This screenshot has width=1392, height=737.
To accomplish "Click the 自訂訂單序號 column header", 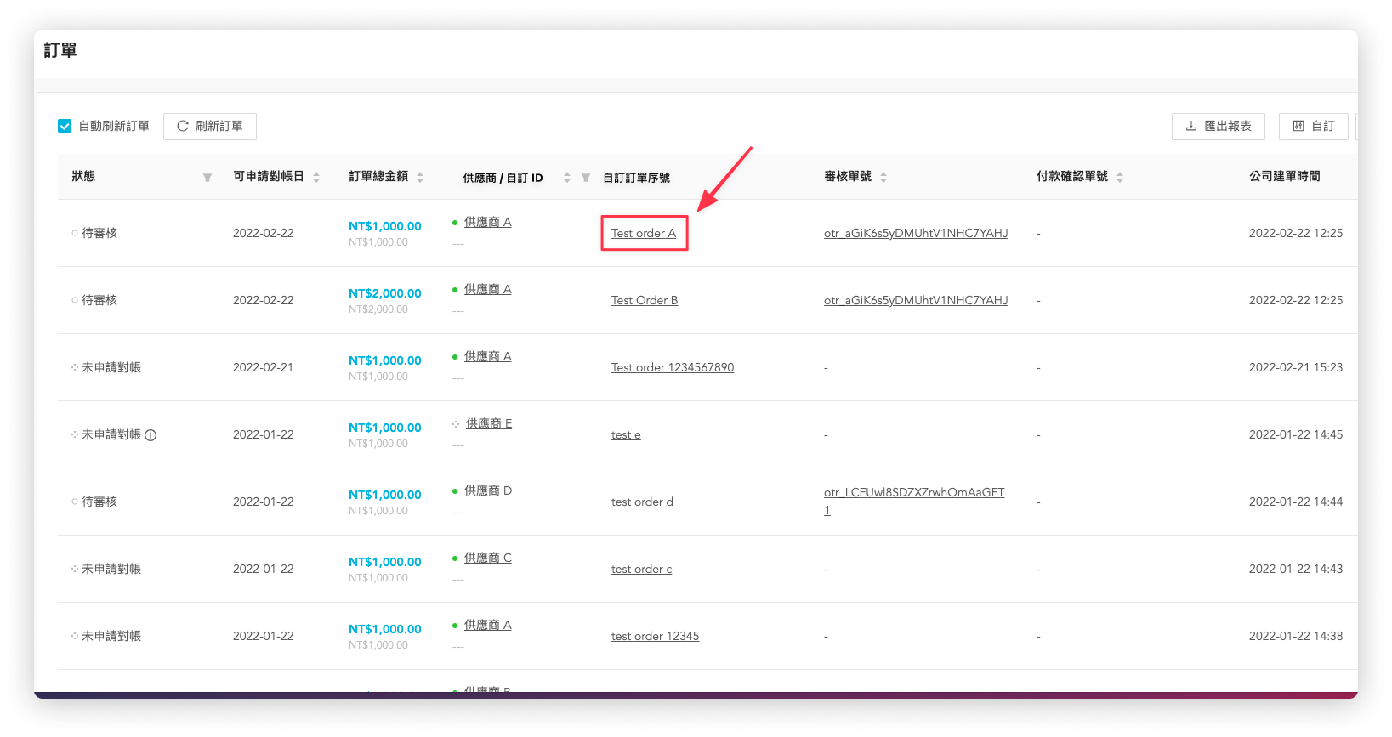I will [636, 178].
